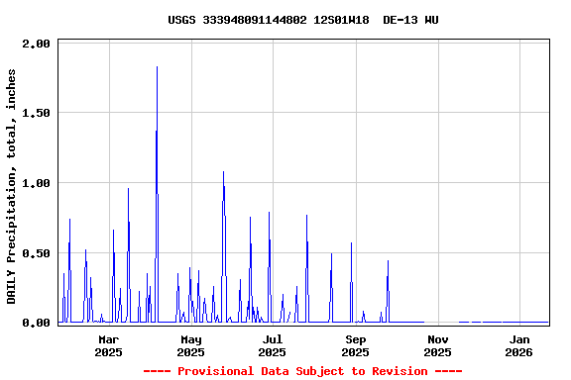The image size is (571, 380).
Task: Click the Jan 2026 x-axis label
Action: [x=518, y=345]
